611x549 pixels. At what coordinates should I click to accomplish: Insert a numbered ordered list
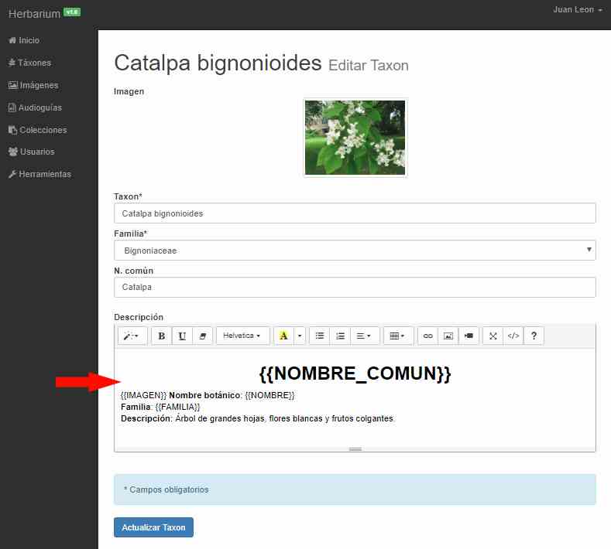click(x=340, y=336)
